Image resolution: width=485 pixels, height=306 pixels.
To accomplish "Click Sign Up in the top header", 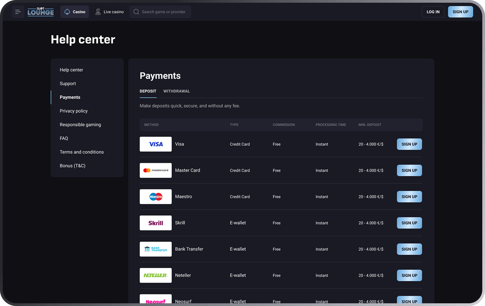I will 460,12.
